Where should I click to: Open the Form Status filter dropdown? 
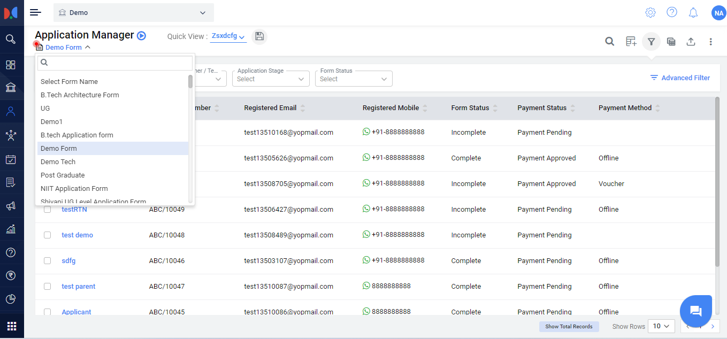354,79
